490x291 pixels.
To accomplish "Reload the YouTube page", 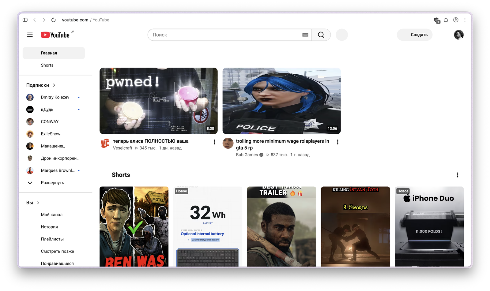I will coord(53,20).
